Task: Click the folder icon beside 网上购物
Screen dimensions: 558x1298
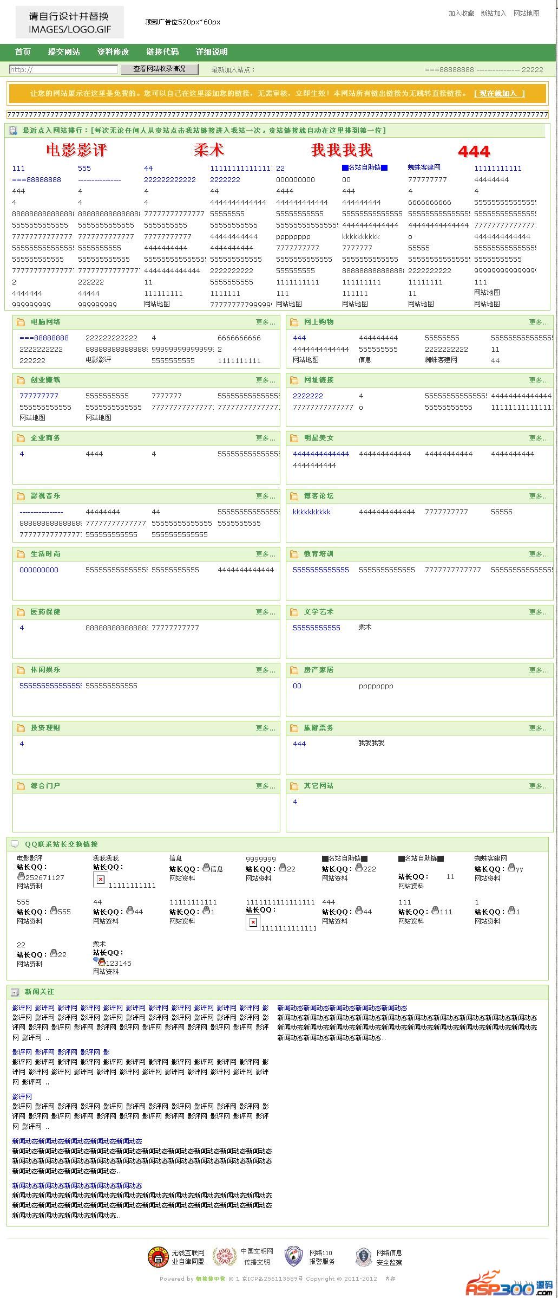Action: (294, 322)
